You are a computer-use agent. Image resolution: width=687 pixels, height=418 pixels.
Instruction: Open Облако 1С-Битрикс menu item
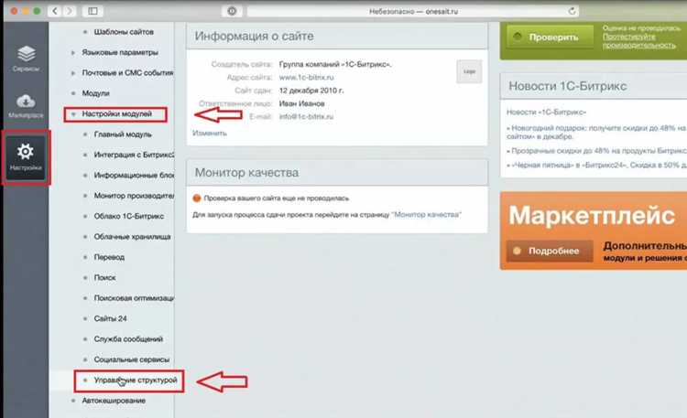129,216
